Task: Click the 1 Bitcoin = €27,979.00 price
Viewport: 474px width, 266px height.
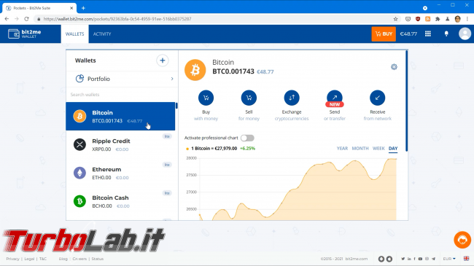Action: click(x=214, y=149)
